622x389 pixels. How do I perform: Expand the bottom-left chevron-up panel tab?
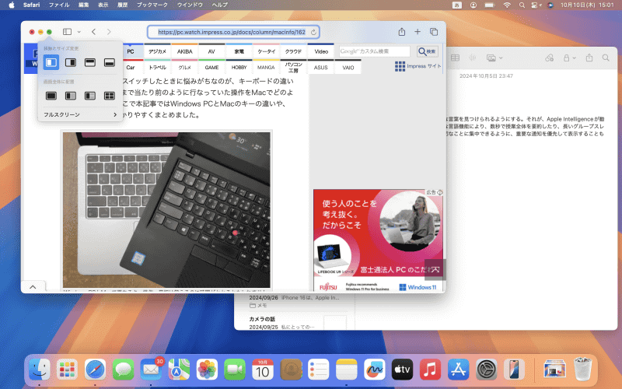click(33, 286)
